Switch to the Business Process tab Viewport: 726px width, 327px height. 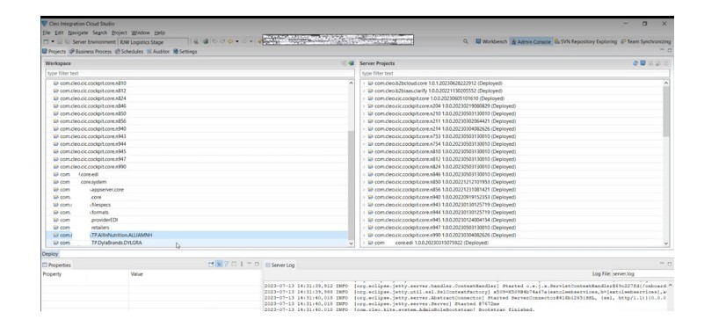coord(91,51)
